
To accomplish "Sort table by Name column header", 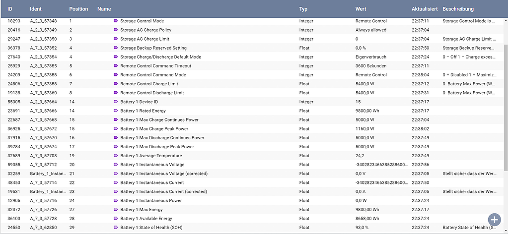I will [104, 9].
